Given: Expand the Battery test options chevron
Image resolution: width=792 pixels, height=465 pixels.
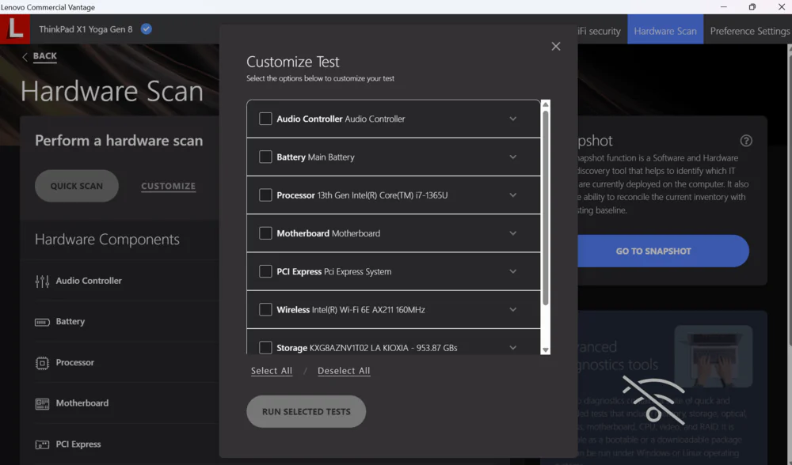Looking at the screenshot, I should point(512,157).
